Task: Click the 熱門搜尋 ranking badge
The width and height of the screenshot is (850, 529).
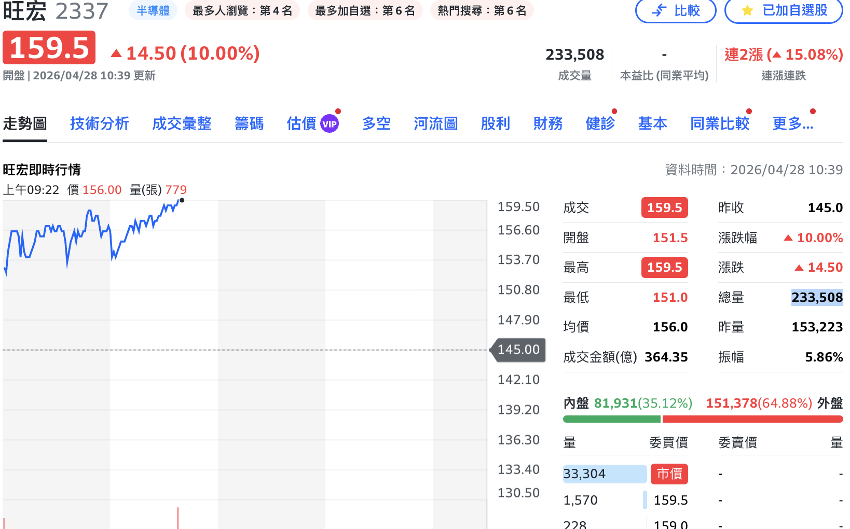Action: [482, 11]
